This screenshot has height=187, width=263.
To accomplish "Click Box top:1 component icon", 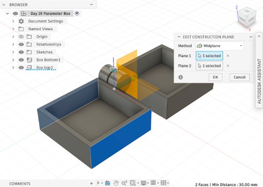I will click(29, 67).
